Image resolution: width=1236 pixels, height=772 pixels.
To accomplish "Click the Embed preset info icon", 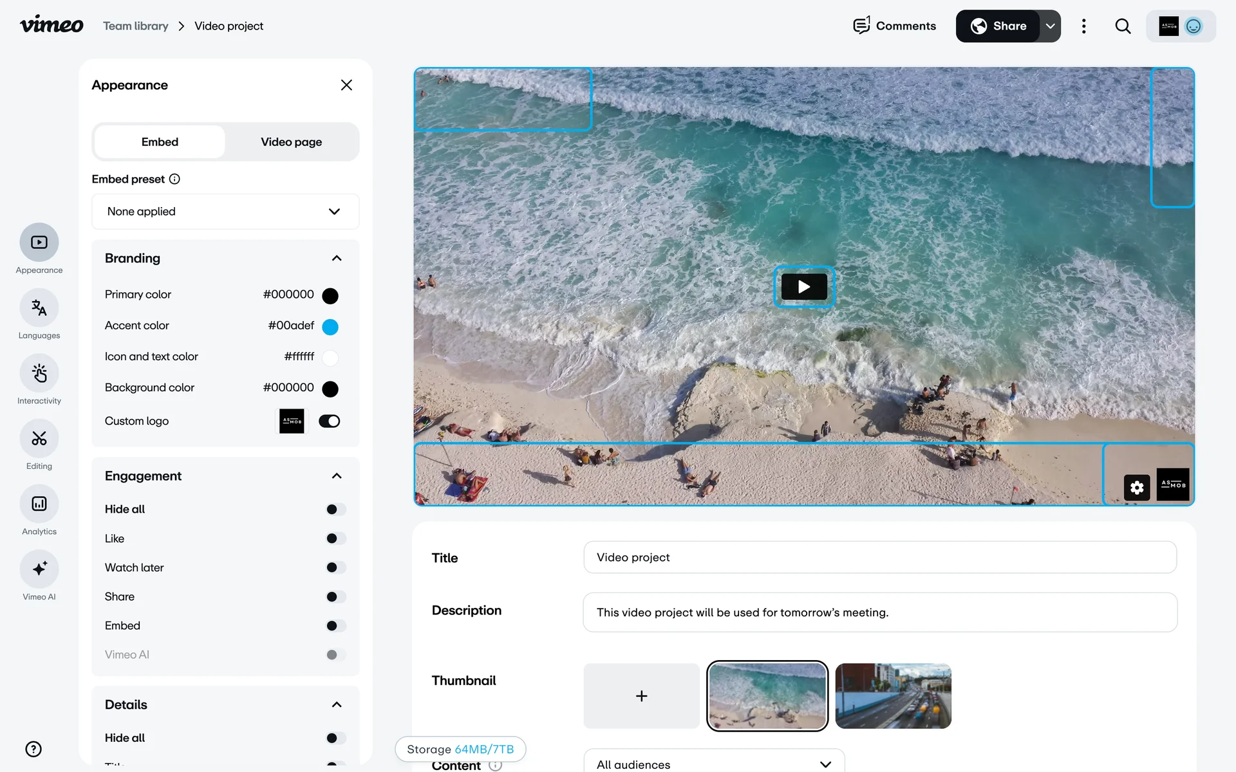I will (x=174, y=179).
